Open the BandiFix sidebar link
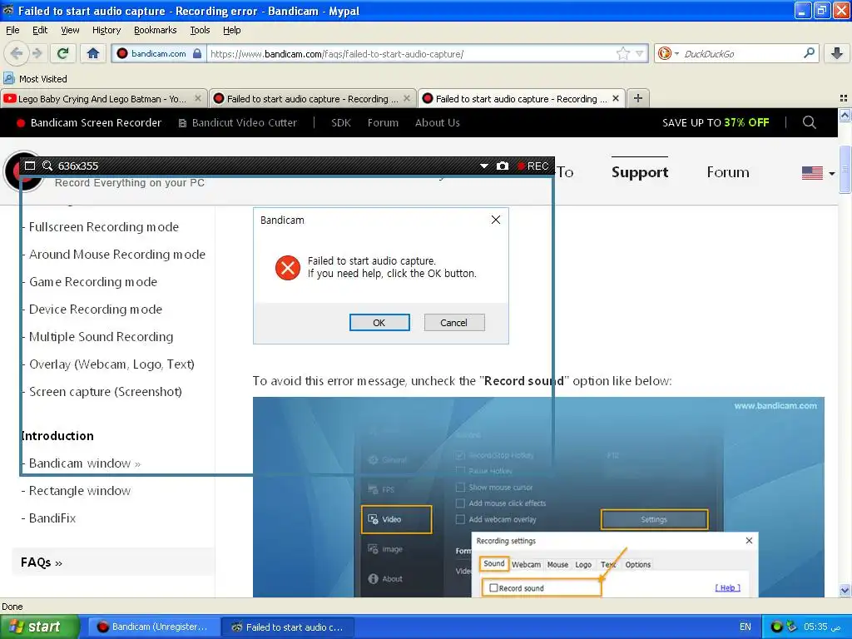Screen dimensions: 852x639 coord(52,518)
